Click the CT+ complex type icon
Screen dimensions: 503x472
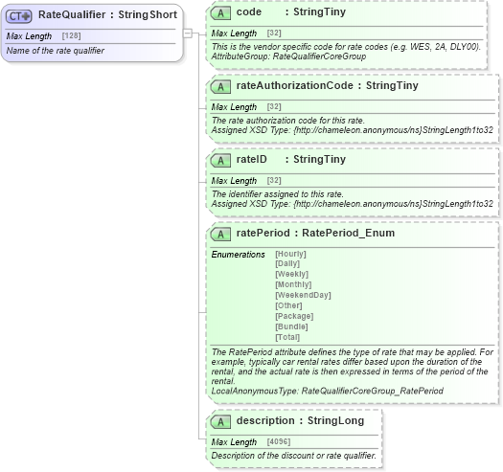19,16
